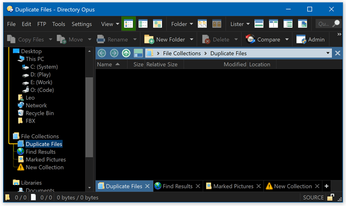This screenshot has width=346, height=206.
Task: Click Admin toolbar button
Action: [x=310, y=40]
